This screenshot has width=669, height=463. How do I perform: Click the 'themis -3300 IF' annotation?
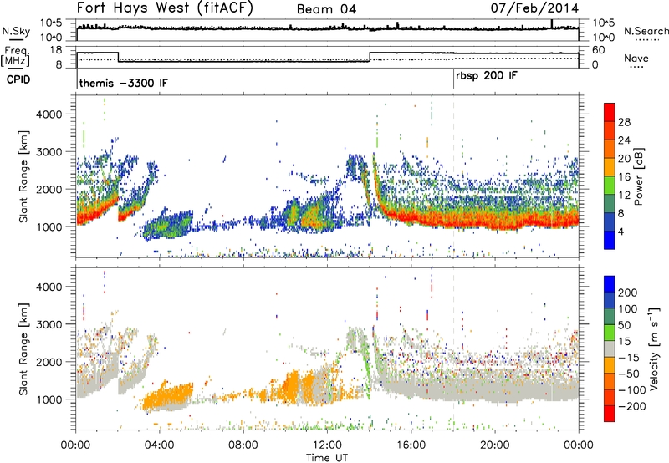pos(124,83)
